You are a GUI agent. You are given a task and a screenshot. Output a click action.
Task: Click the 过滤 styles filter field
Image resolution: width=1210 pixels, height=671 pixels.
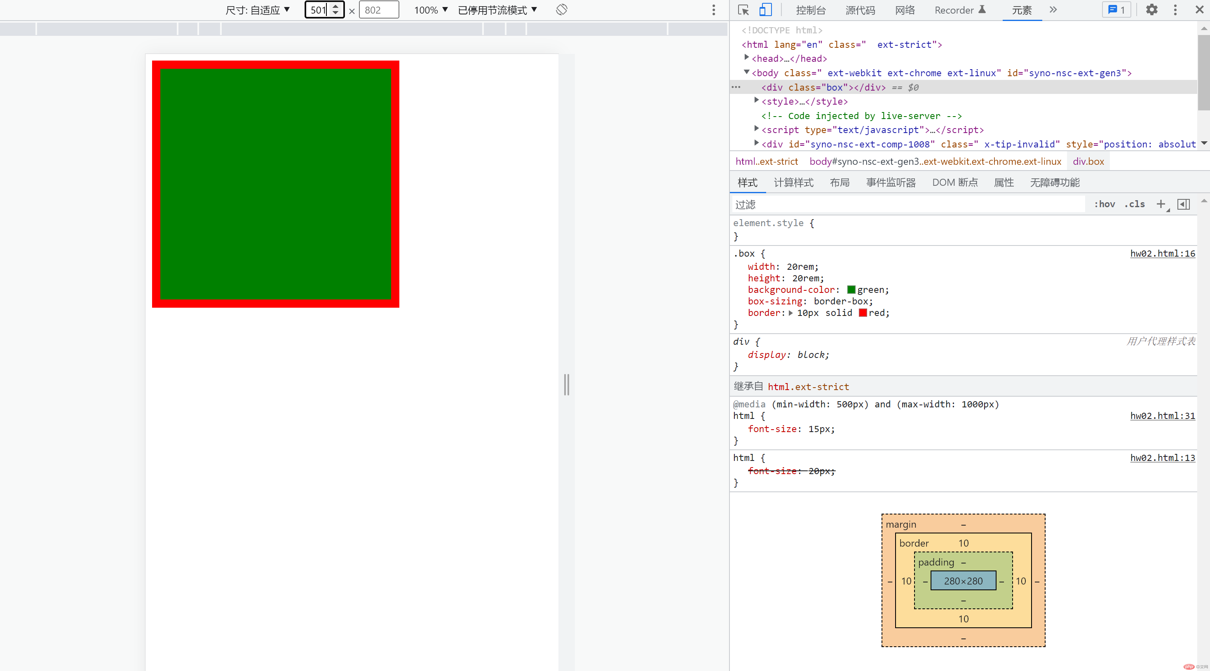pos(909,204)
